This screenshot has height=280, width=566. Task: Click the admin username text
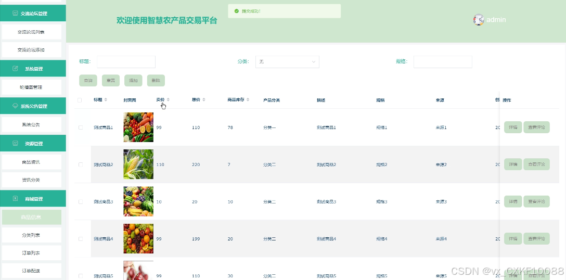[496, 19]
